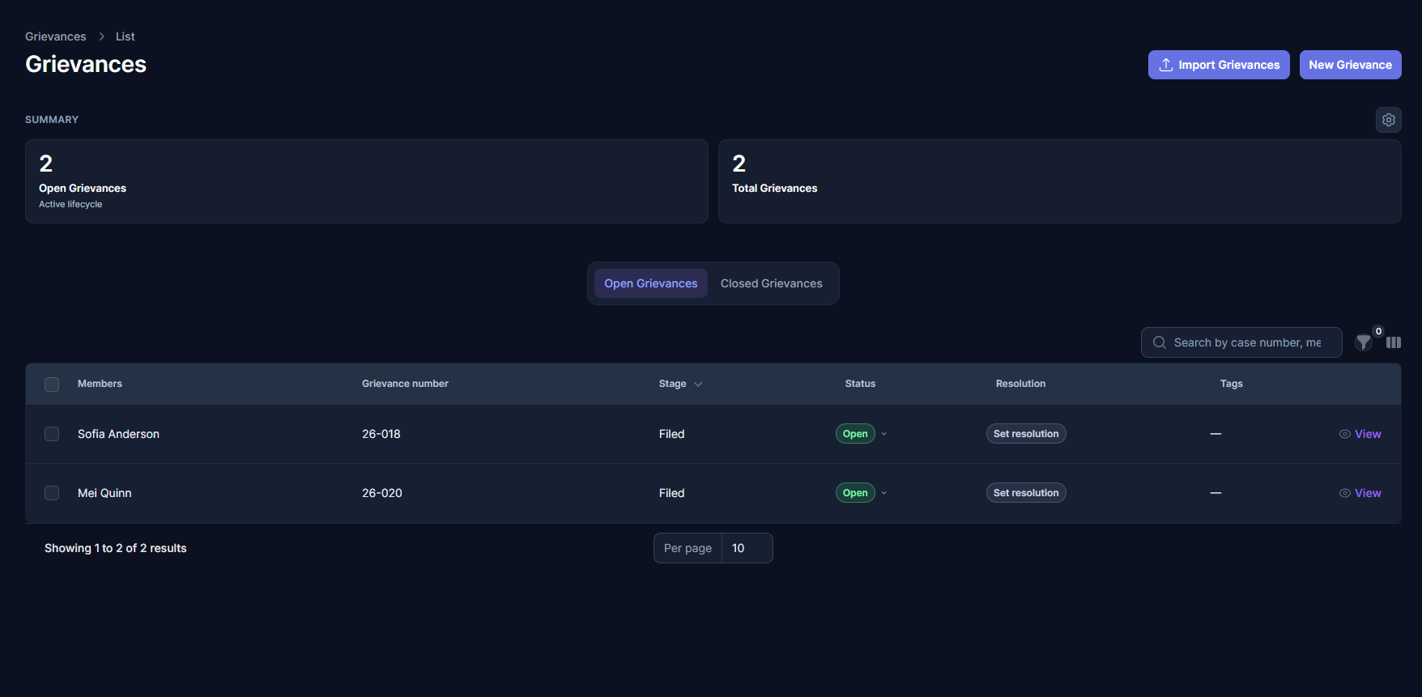Click the Grievance number column header

click(405, 384)
